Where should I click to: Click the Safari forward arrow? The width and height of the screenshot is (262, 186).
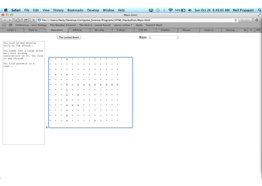[10, 20]
